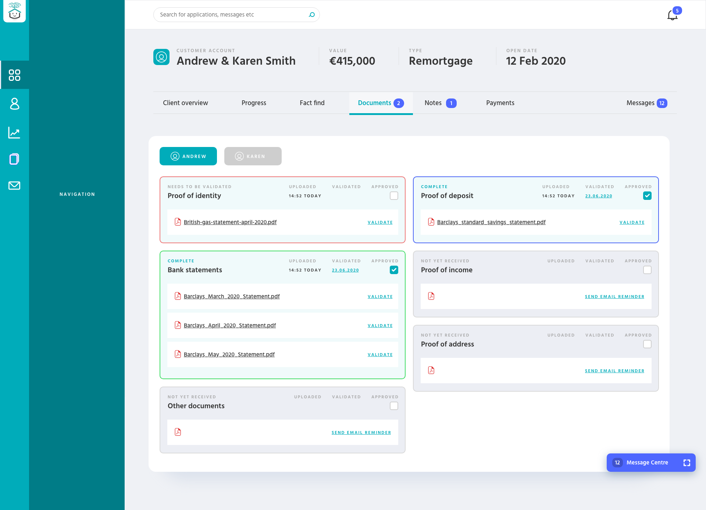Screen dimensions: 706x510
Task: Click the sidebar user profile icon
Action: [x=14, y=104]
